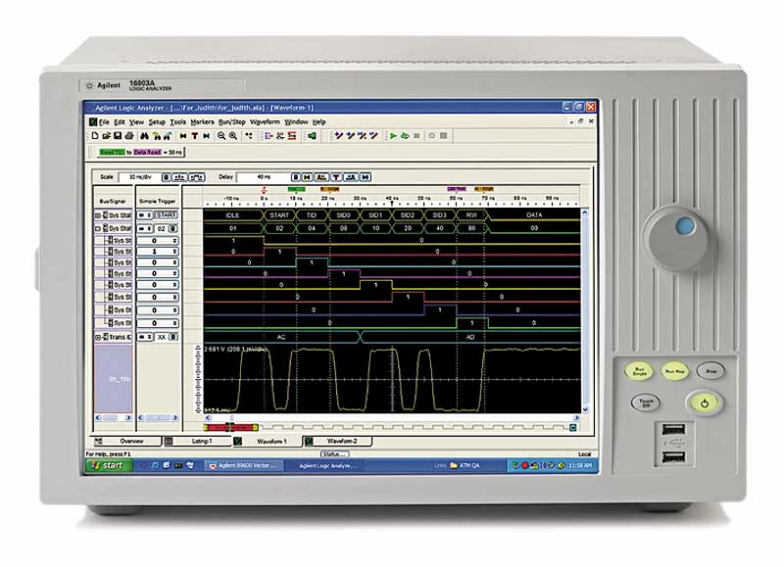The image size is (784, 567).
Task: Open the Run/Stop menu
Action: coord(232,121)
